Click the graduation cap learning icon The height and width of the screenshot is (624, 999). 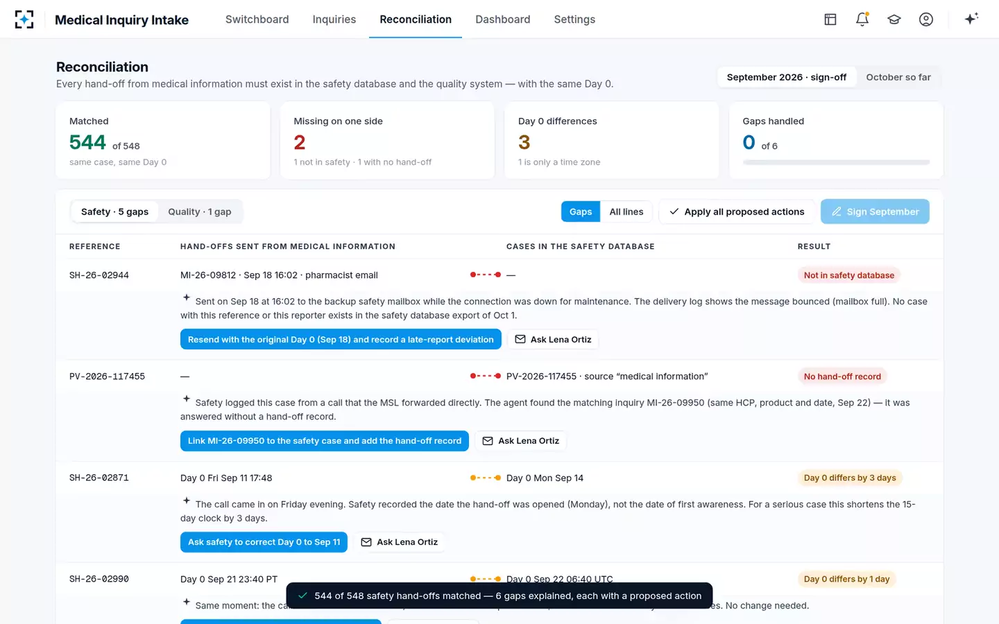tap(894, 19)
